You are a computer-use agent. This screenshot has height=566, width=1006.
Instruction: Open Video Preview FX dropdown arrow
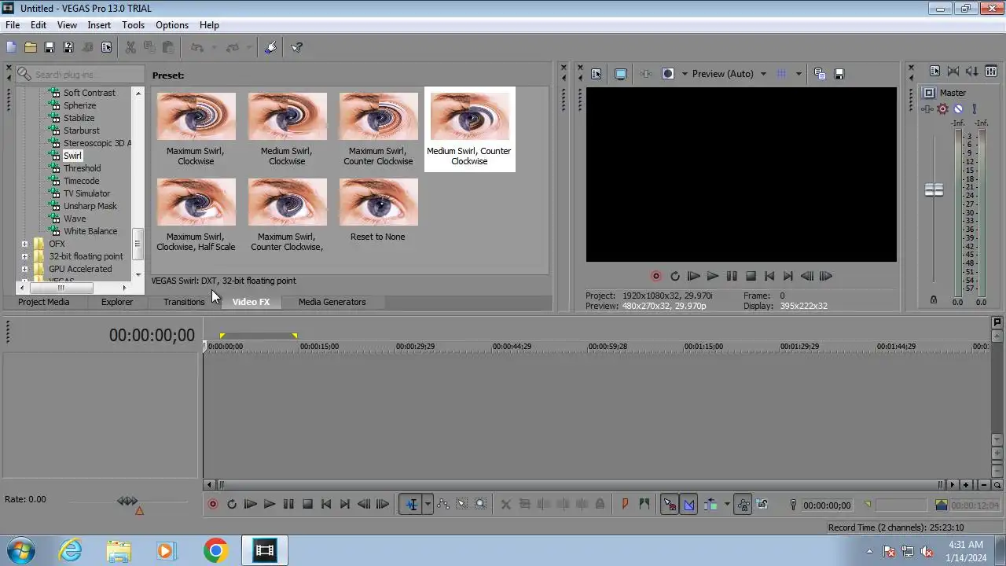(x=685, y=74)
